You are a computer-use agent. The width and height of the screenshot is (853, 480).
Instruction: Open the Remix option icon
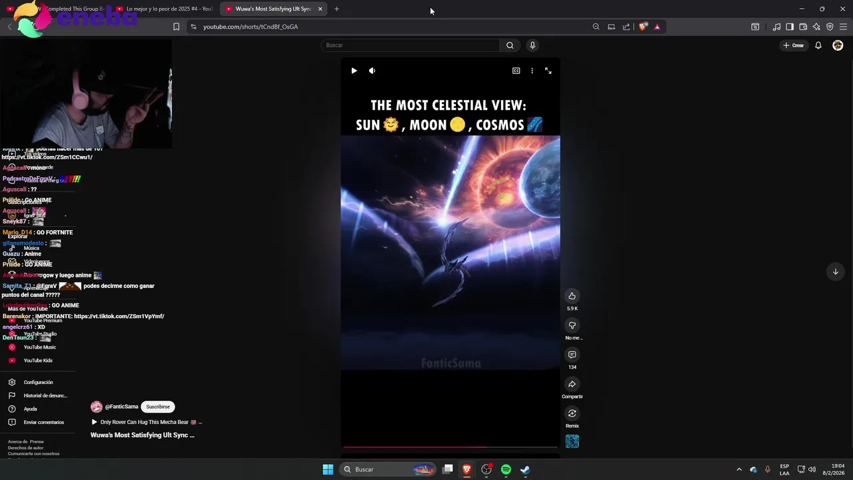[572, 413]
